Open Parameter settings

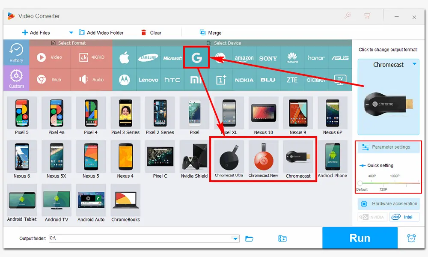[389, 147]
